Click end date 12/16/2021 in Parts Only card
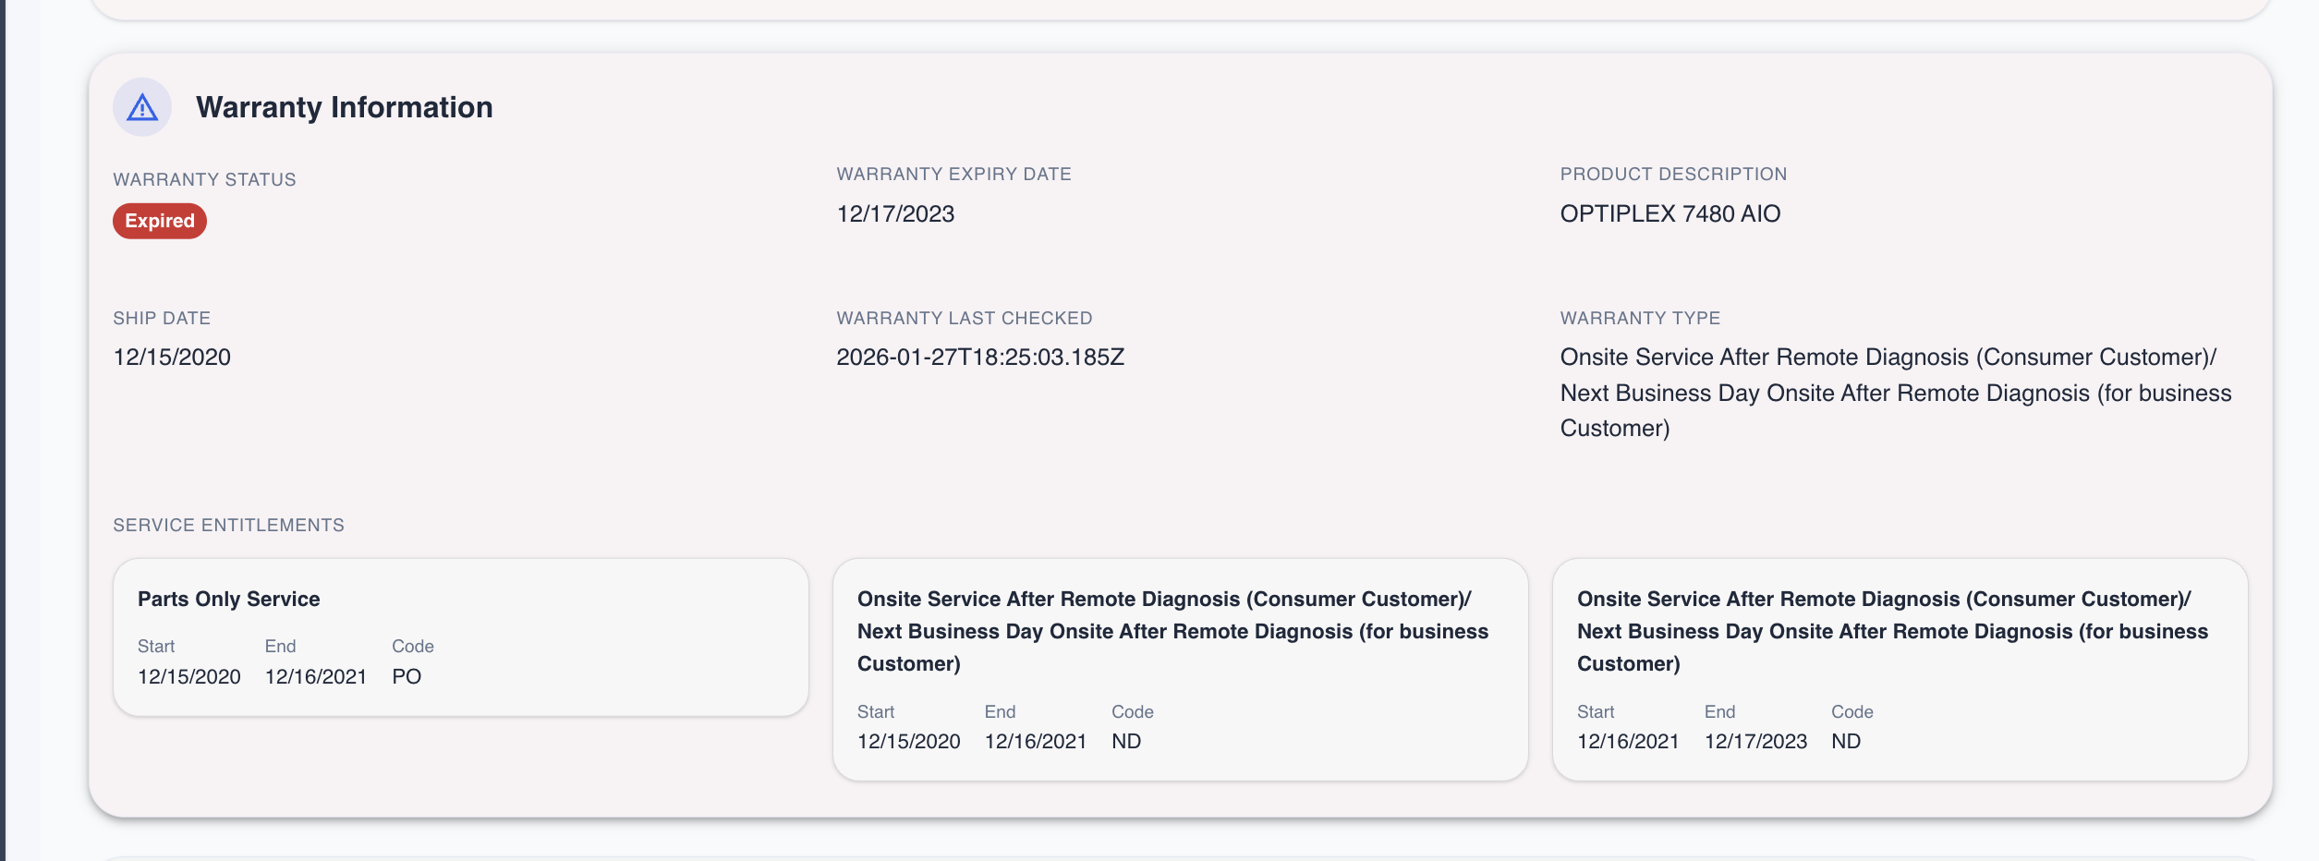2319x861 pixels. point(316,676)
